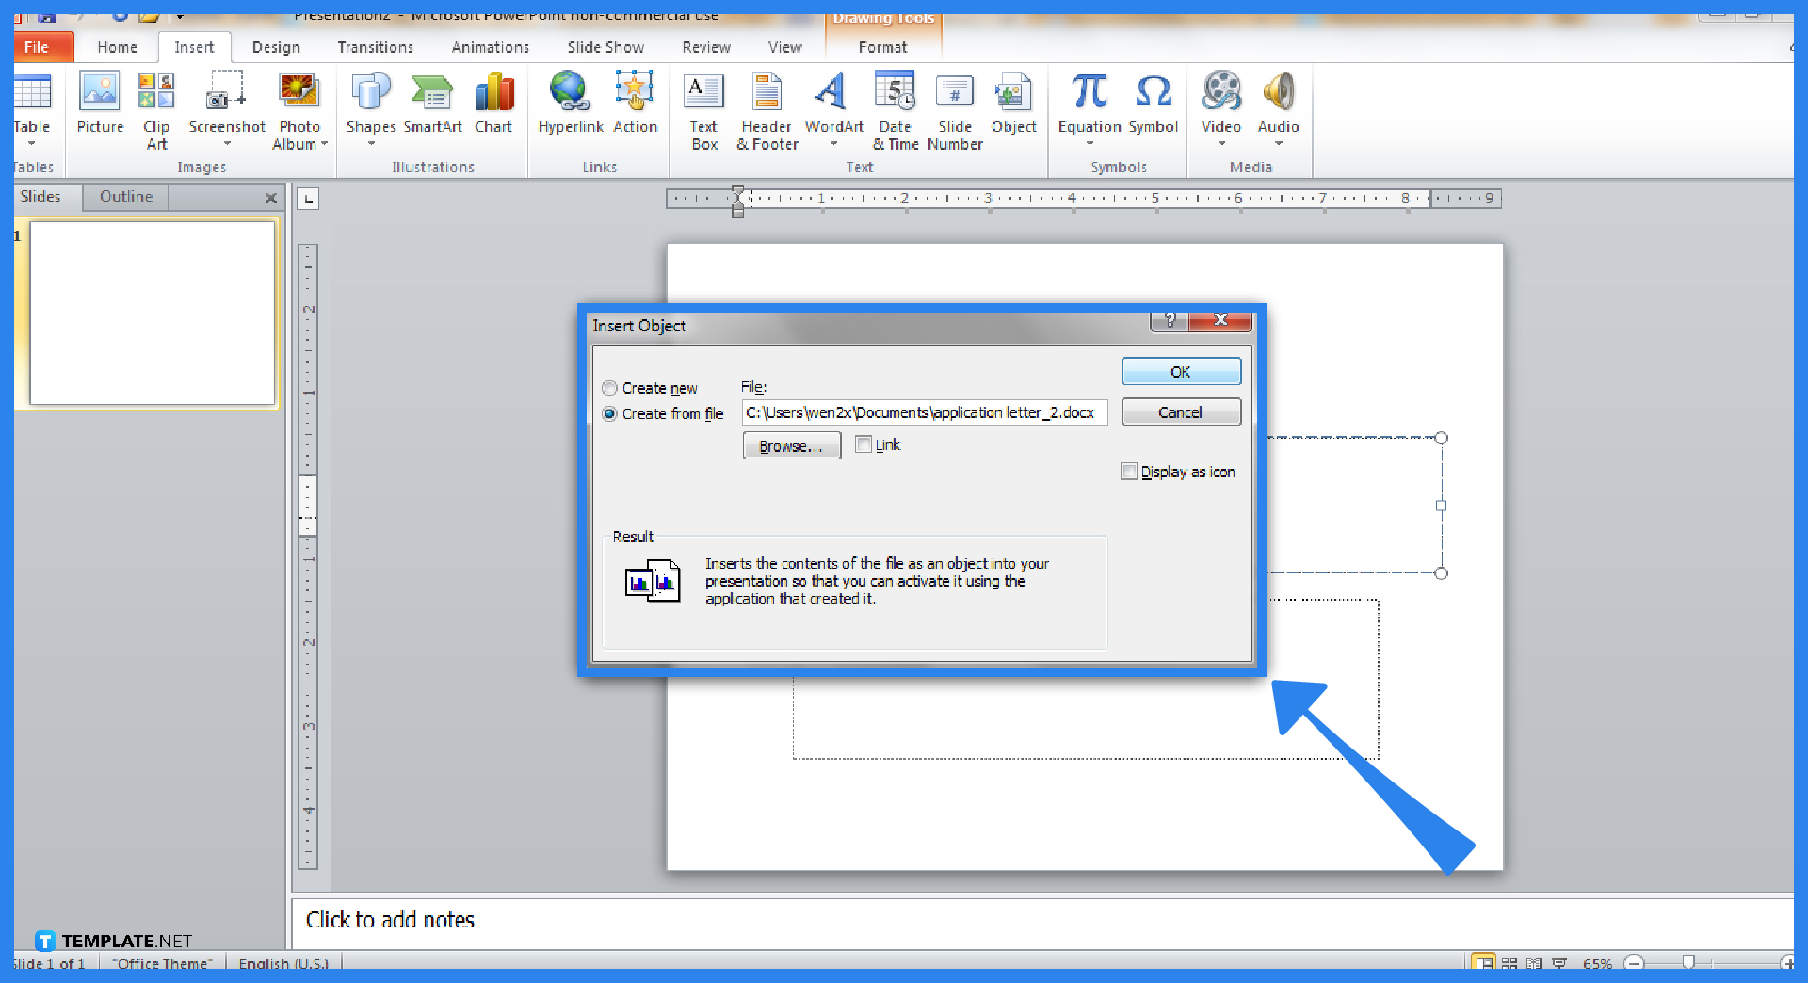1808x983 pixels.
Task: Expand the Shapes gallery
Action: point(370,144)
